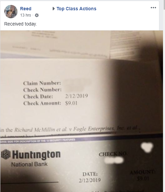Open the post options three-dot menu
Viewport: 165px width, 192px height.
coord(153,8)
